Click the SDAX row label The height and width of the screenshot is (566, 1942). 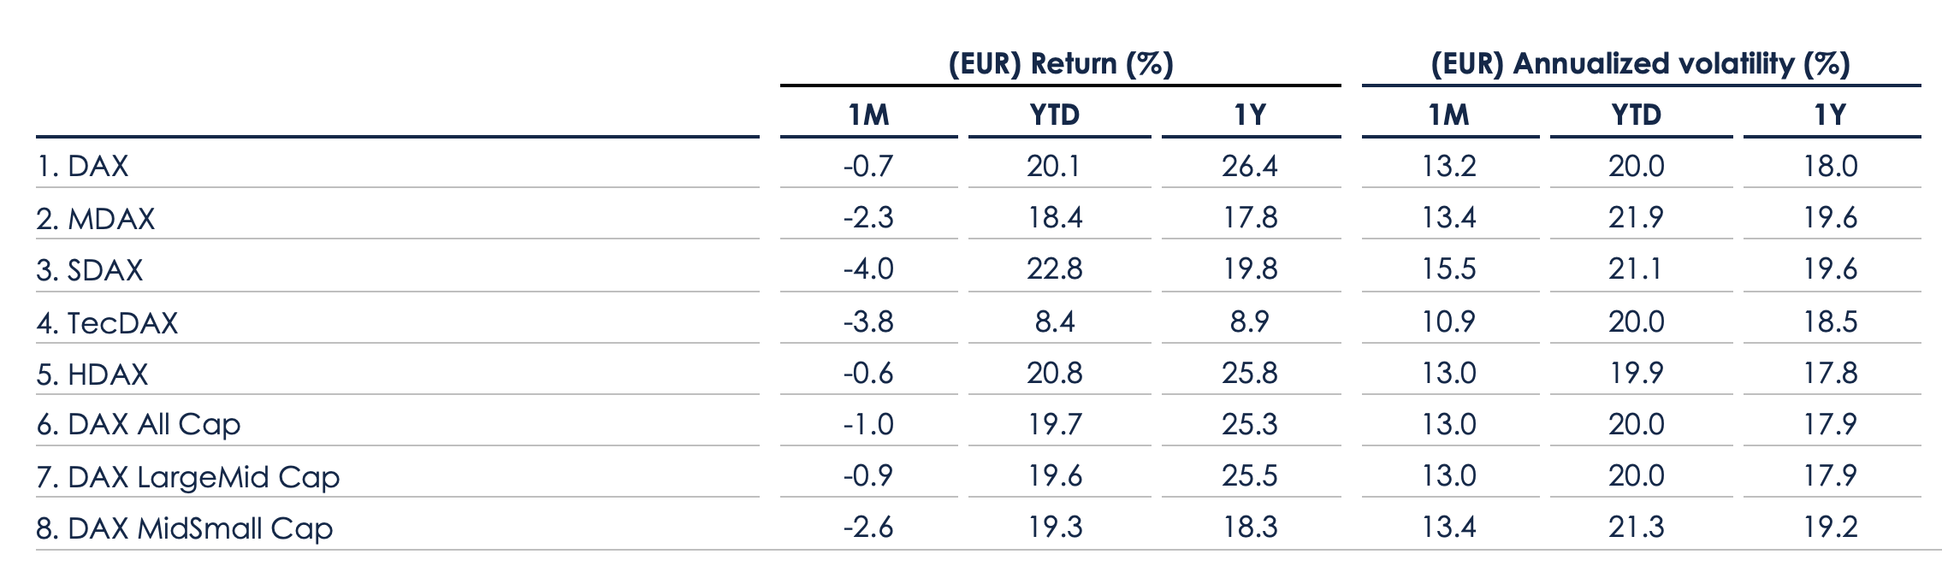90,270
